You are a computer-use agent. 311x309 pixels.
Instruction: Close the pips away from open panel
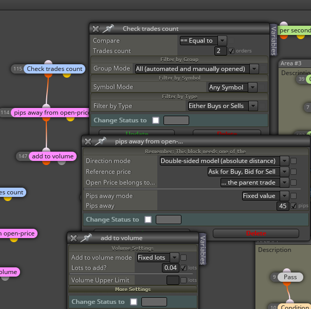(88, 141)
